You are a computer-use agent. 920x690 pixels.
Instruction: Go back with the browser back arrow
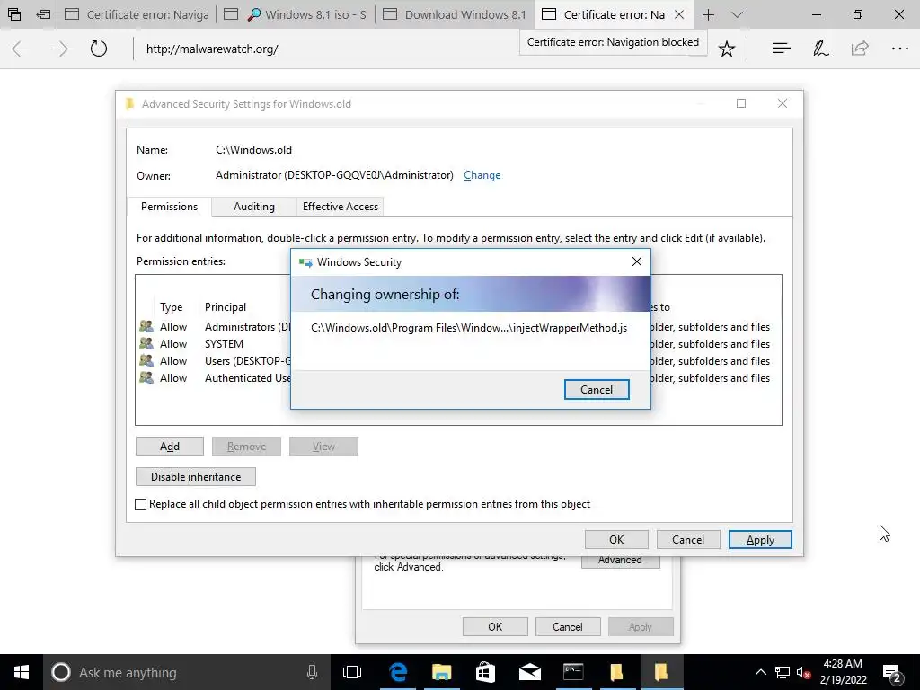21,49
